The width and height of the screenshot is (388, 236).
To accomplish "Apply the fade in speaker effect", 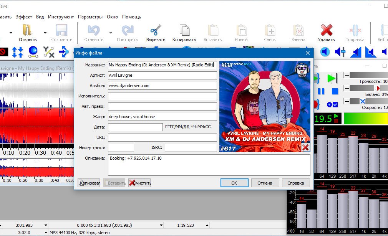I will click(356, 53).
